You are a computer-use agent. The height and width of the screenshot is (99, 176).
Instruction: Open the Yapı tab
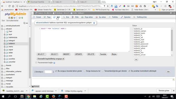coord(47,17)
